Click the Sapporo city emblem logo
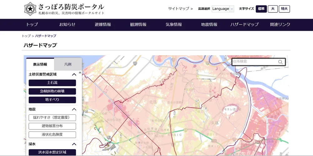 [x=30, y=9]
